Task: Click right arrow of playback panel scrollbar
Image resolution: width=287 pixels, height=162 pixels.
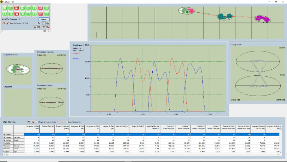Action: pyautogui.click(x=49, y=31)
